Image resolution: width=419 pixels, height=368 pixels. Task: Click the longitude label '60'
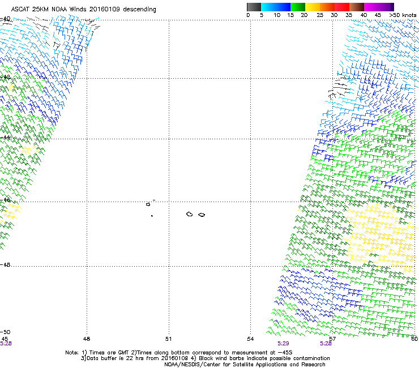coord(414,339)
